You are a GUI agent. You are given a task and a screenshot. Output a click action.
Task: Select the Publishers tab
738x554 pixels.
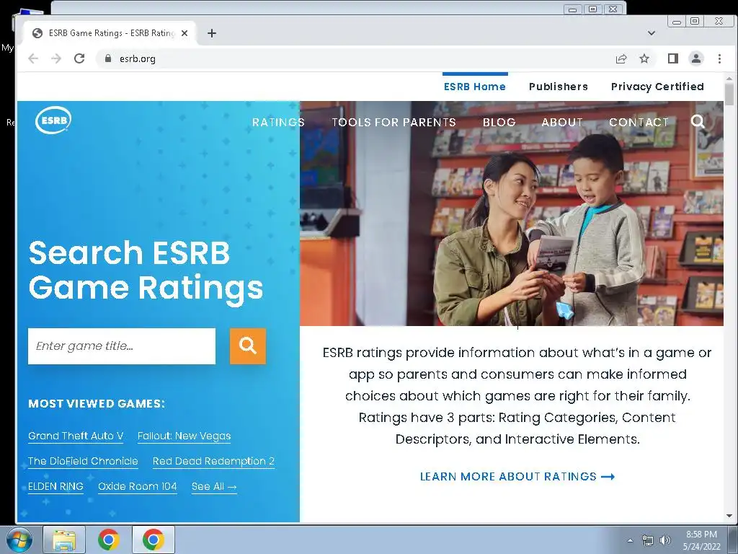tap(559, 87)
